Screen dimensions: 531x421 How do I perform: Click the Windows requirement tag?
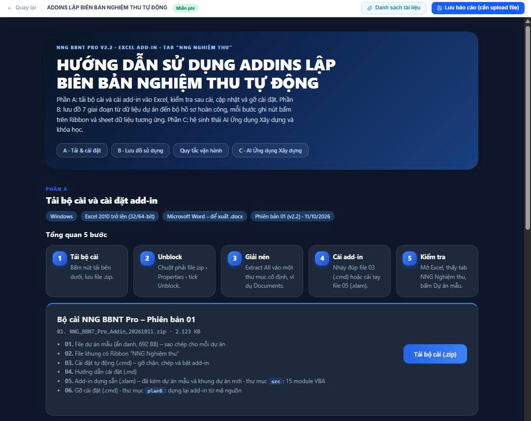point(62,216)
